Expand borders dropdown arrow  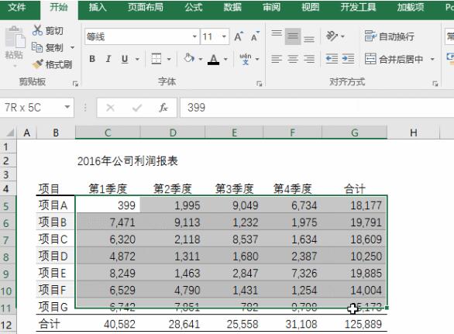(x=169, y=59)
